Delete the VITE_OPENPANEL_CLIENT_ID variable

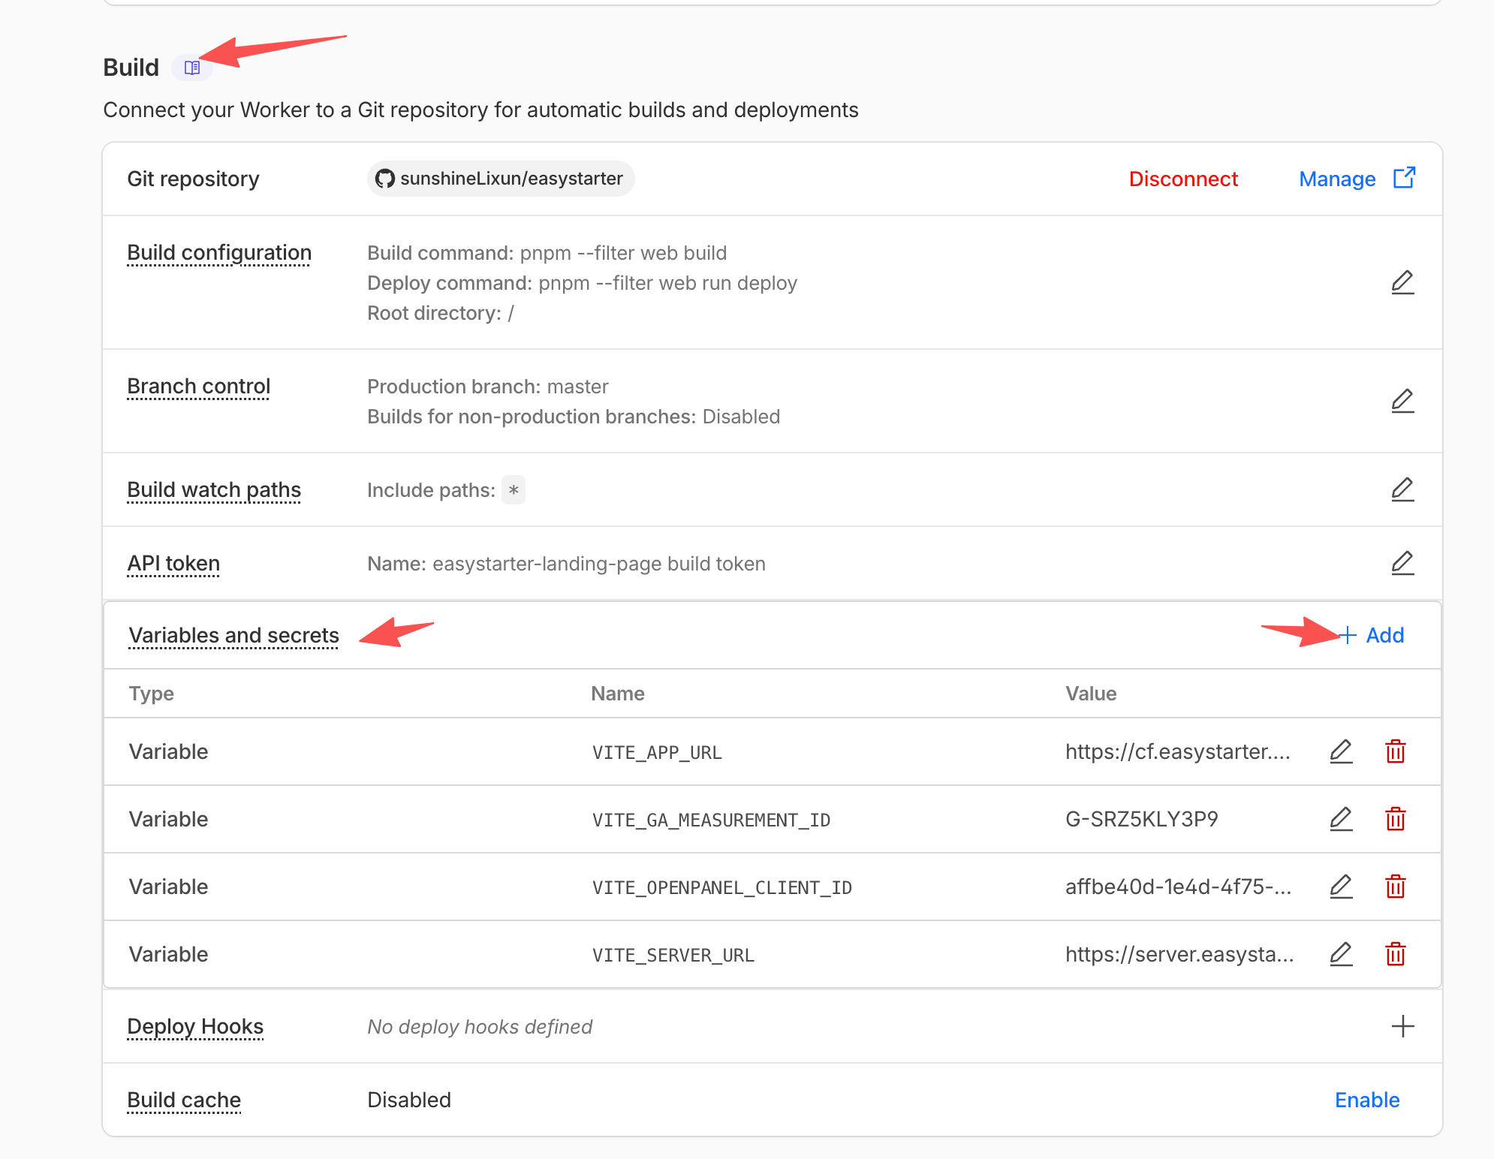click(1396, 887)
